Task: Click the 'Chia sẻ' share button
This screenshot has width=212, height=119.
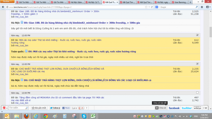Action: 161,108
